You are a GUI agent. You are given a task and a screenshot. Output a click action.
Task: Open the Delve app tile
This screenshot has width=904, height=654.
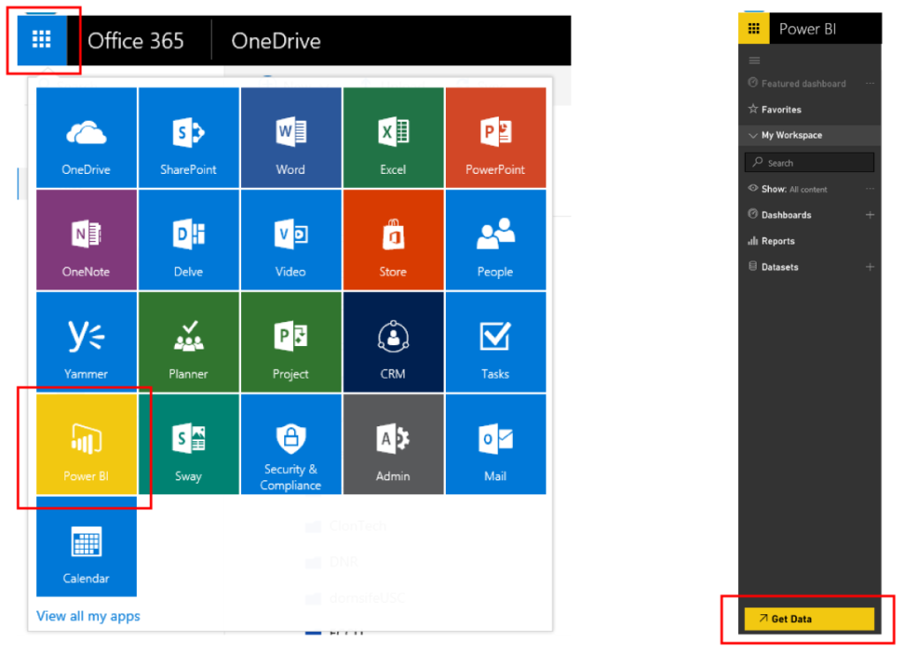pos(189,240)
